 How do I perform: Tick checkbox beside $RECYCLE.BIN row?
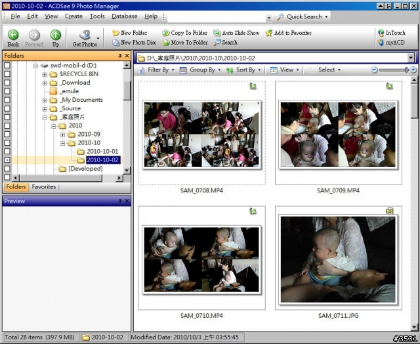click(x=7, y=74)
